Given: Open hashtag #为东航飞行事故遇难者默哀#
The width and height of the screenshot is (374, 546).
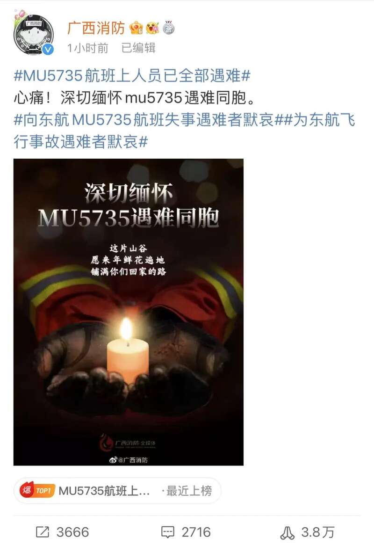Looking at the screenshot, I should (184, 131).
